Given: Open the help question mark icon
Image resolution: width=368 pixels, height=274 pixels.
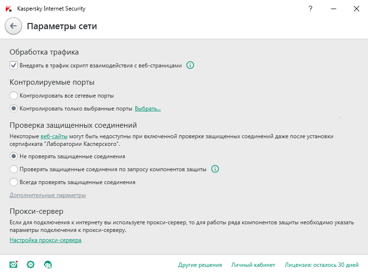Looking at the screenshot, I should pos(311,9).
